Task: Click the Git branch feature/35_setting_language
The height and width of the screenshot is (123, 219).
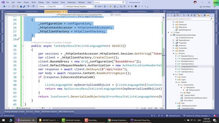Action: pos(196,115)
